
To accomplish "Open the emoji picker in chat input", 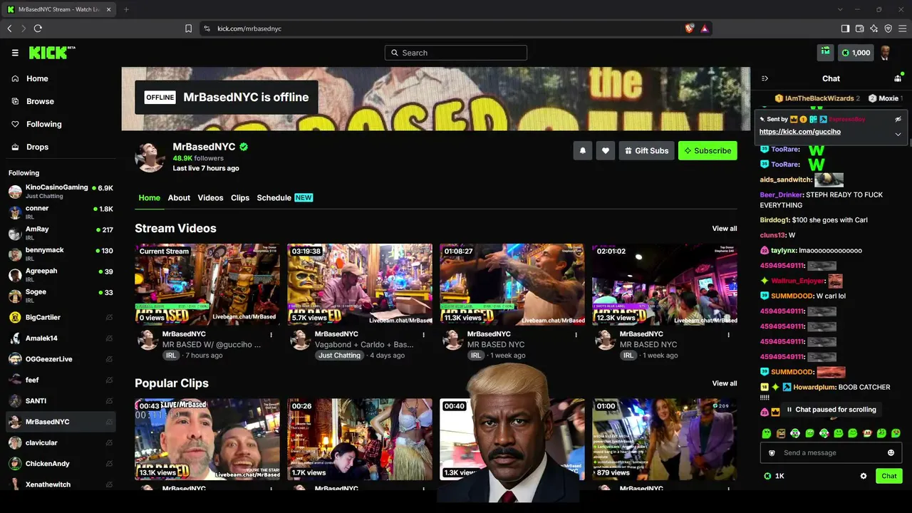I will [891, 452].
